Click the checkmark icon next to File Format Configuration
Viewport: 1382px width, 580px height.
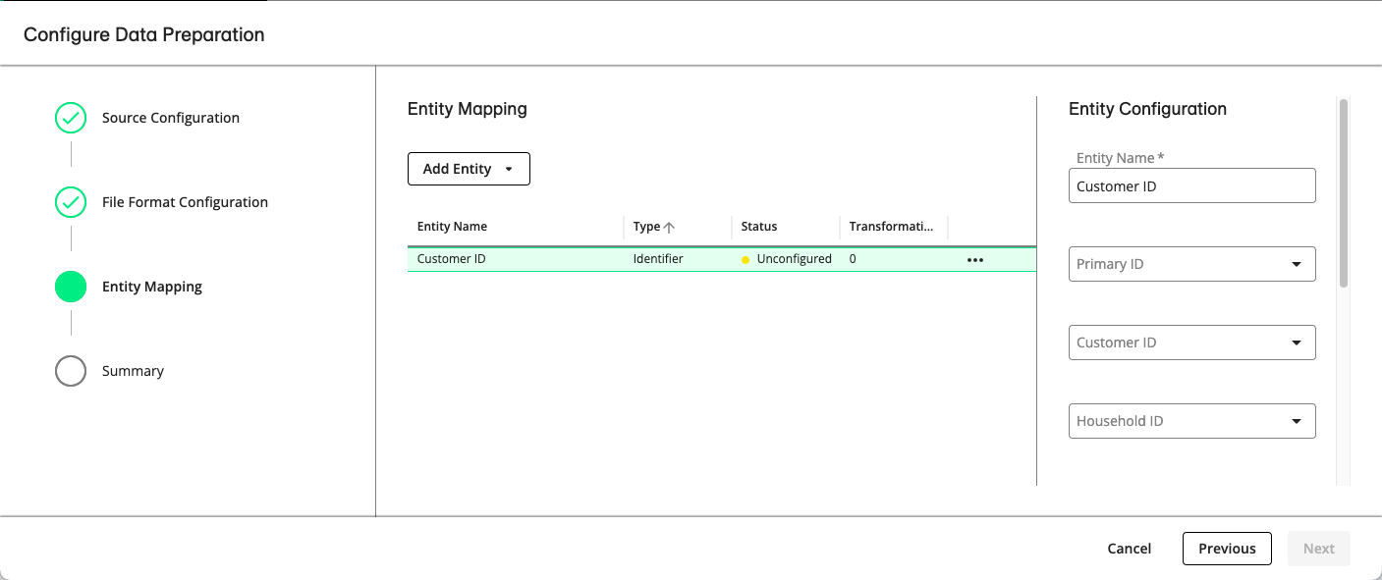(70, 202)
